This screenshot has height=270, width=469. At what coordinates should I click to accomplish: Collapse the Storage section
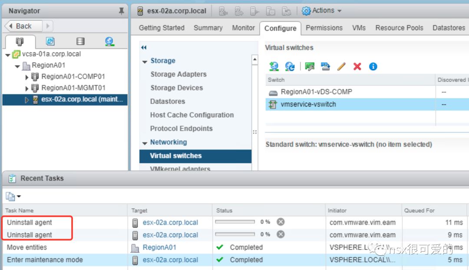145,62
